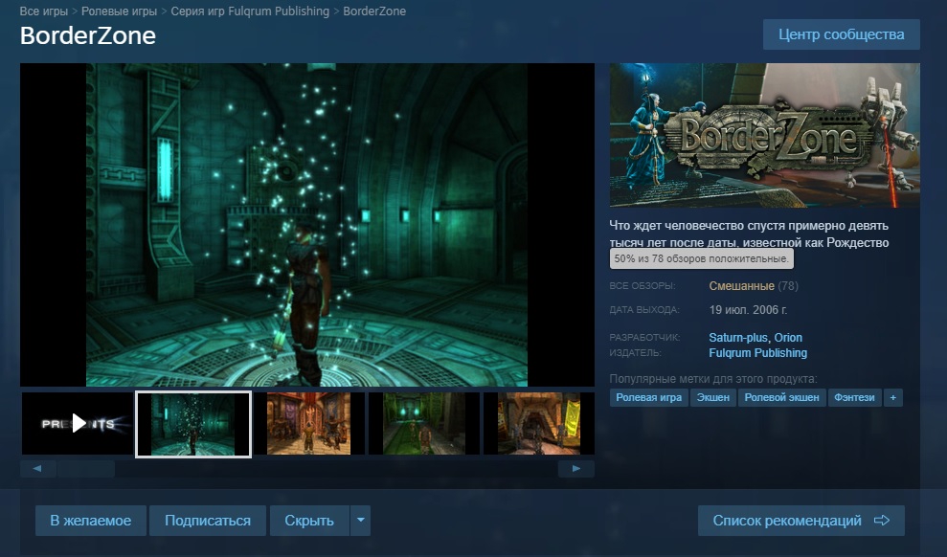Click the BorderZone breadcrumb link
The width and height of the screenshot is (947, 557).
pos(374,11)
